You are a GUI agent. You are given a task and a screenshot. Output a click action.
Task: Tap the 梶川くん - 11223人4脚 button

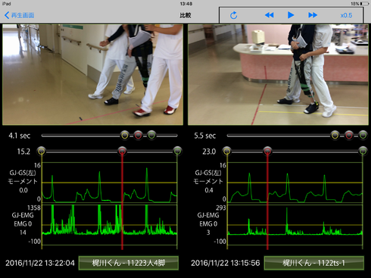129,263
